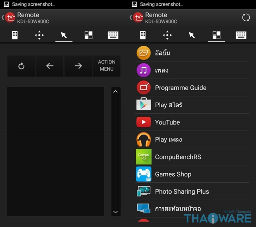
Task: Open the keyboard tab in left screen
Action: coord(113,35)
